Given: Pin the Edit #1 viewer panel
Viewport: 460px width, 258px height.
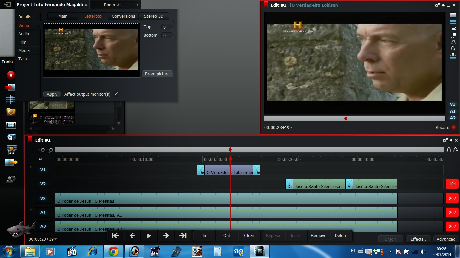Looking at the screenshot, I should (x=443, y=5).
